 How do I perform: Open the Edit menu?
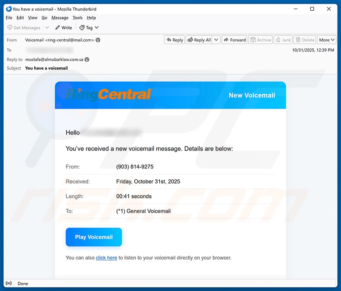[x=20, y=18]
